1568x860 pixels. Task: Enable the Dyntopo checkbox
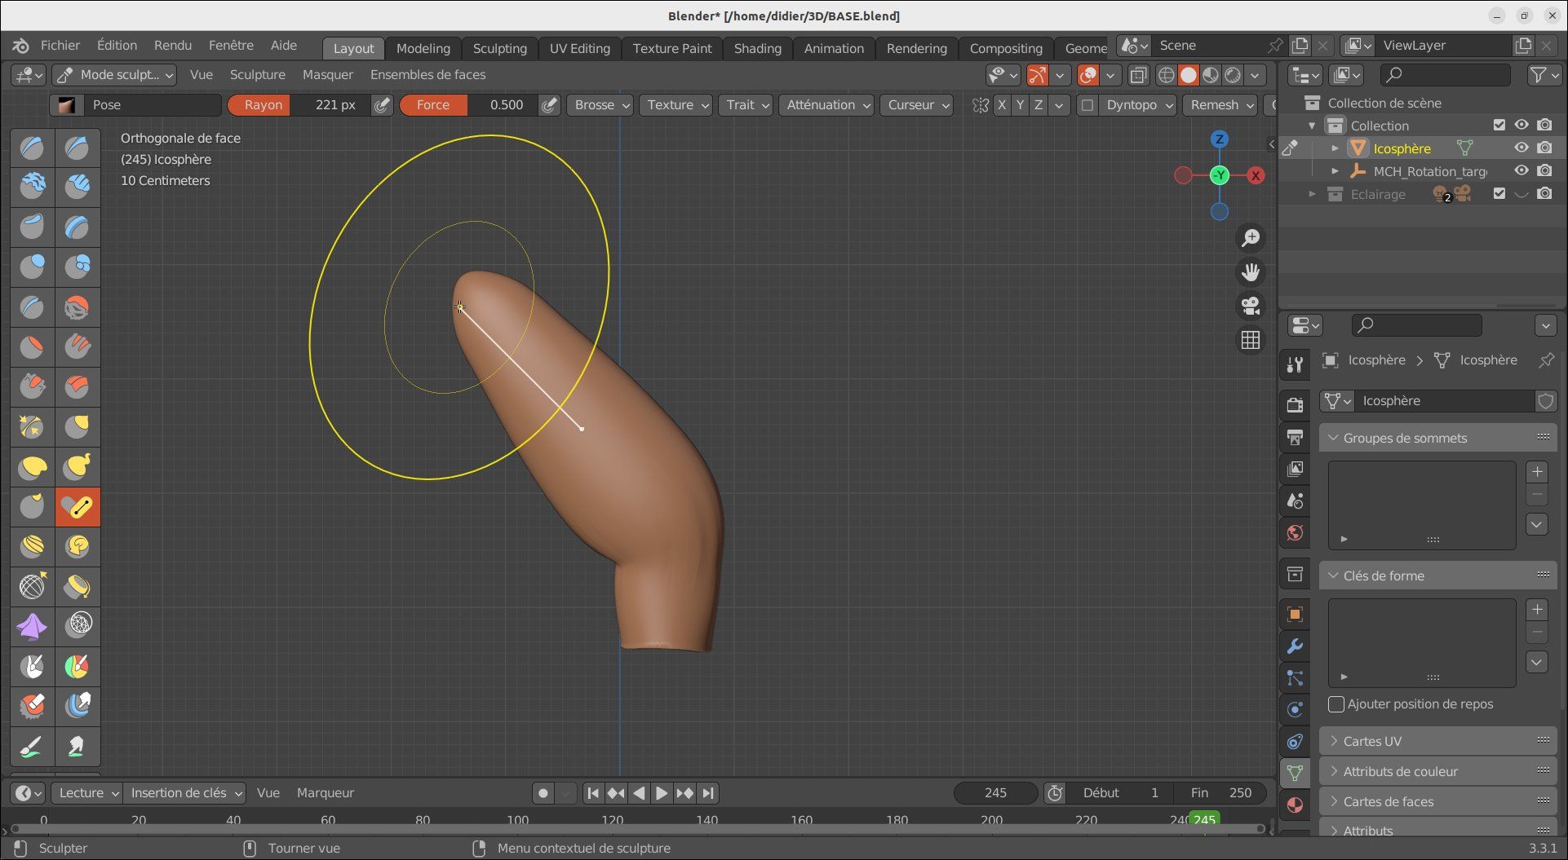(x=1087, y=105)
